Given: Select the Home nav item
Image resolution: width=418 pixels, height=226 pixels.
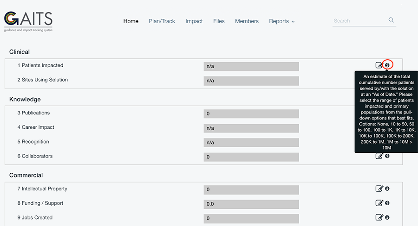Looking at the screenshot, I should tap(131, 21).
